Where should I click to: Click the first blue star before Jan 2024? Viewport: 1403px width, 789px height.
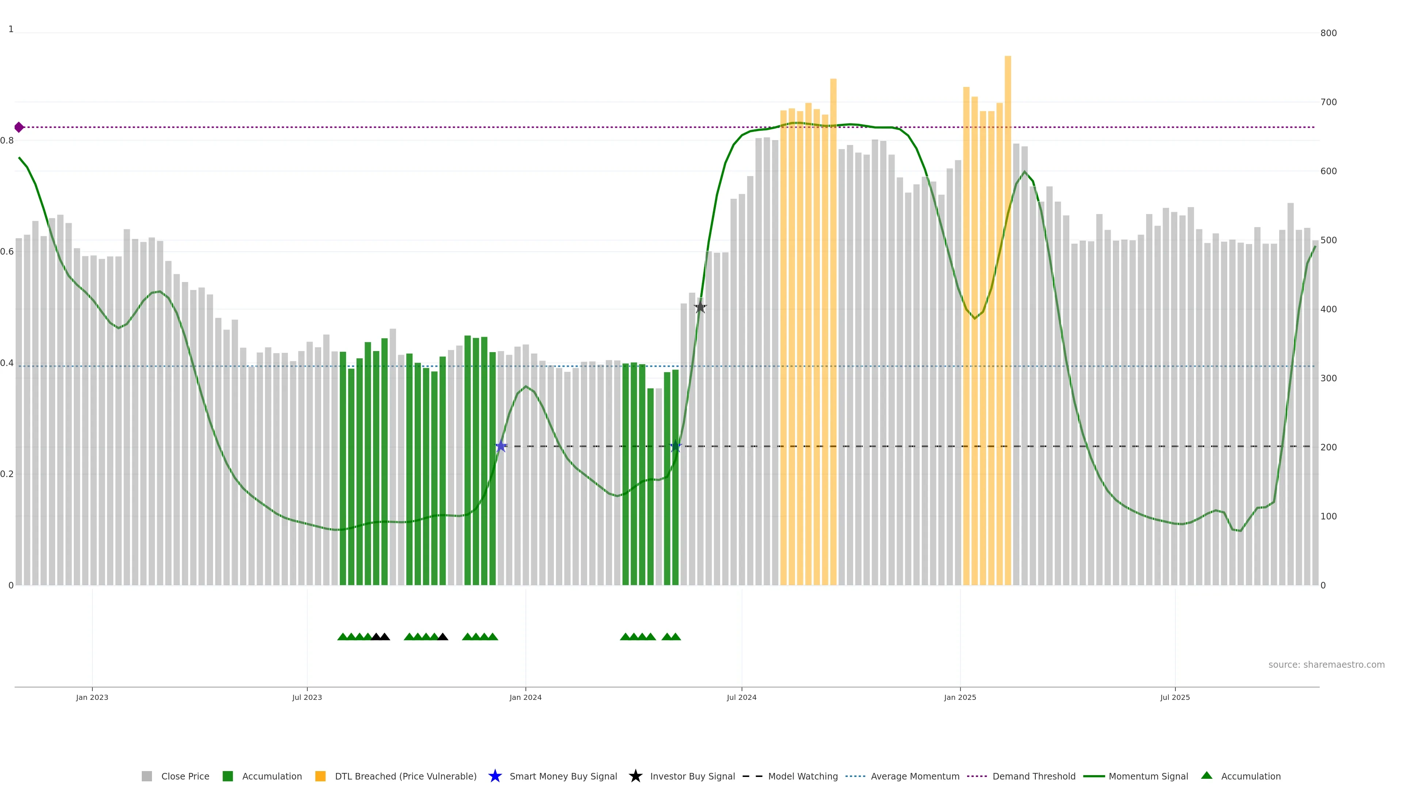pyautogui.click(x=501, y=446)
